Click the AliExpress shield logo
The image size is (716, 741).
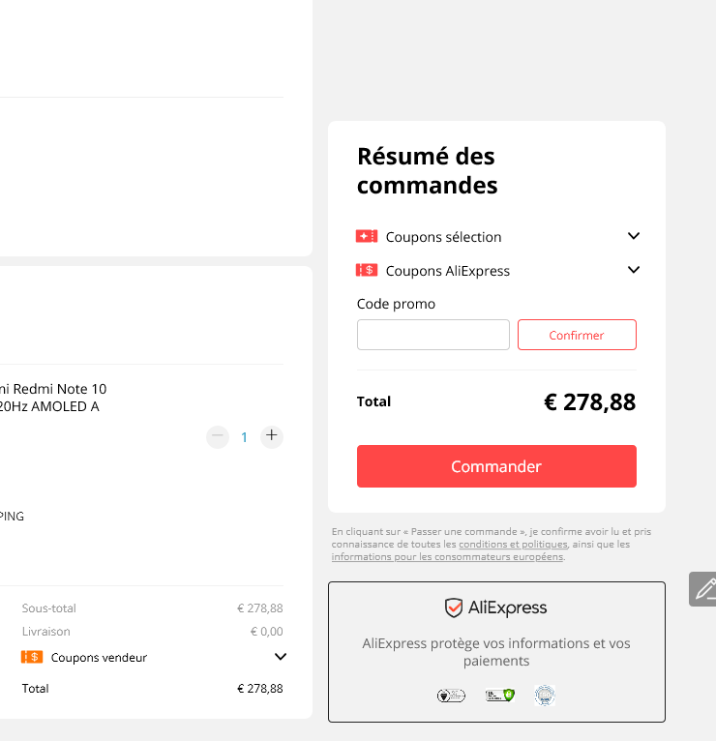(454, 608)
